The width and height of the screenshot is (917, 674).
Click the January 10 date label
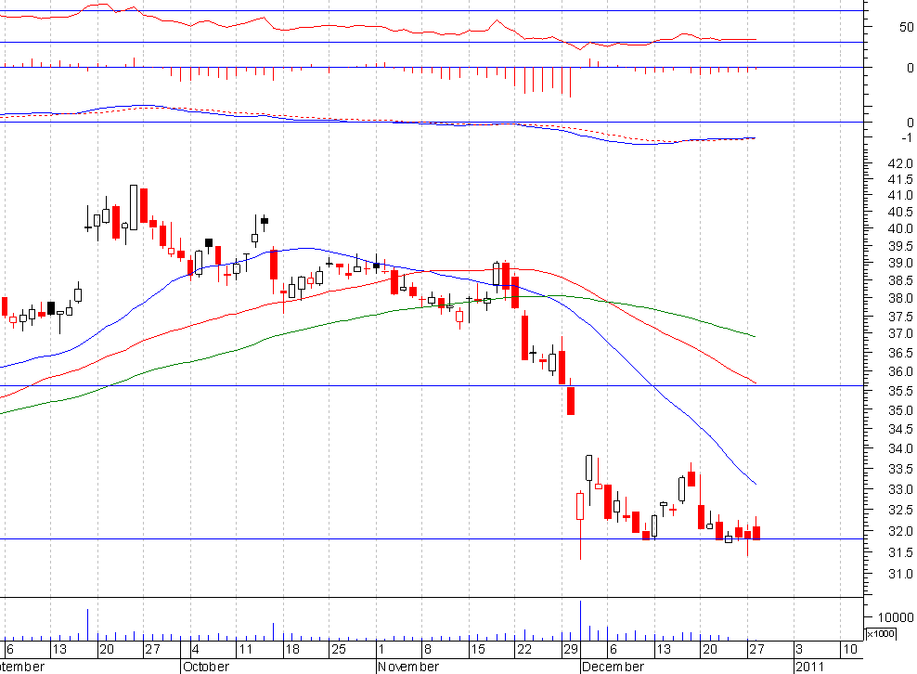849,649
